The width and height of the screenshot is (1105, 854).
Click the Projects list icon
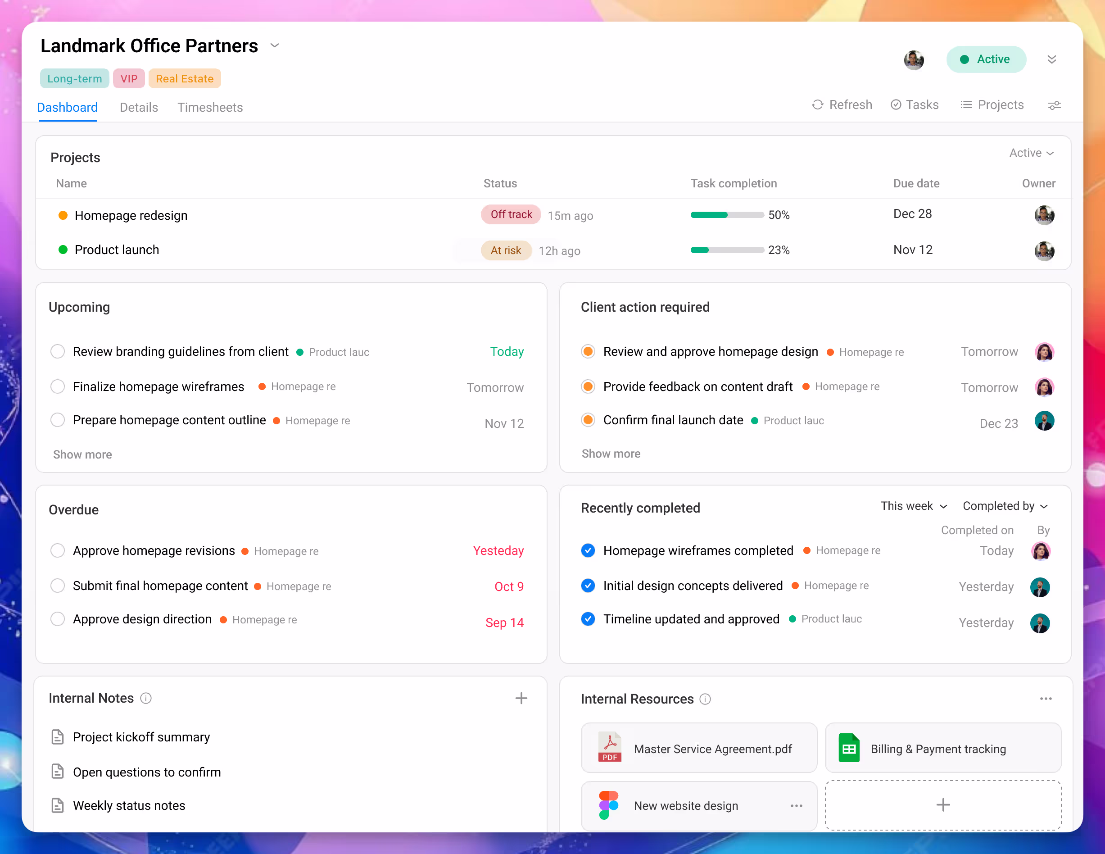(x=967, y=105)
